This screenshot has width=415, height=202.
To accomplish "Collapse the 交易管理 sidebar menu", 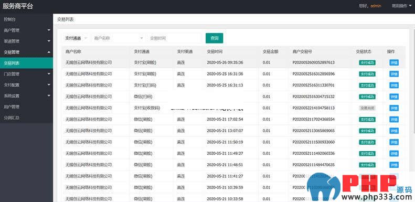I will tap(26, 52).
